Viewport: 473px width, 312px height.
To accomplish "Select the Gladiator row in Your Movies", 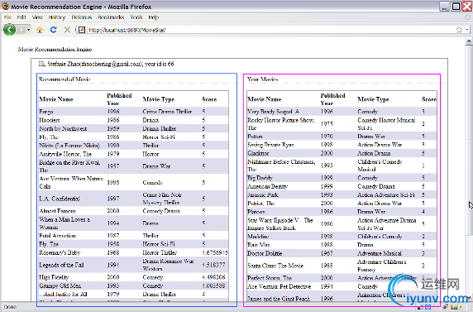I will pos(342,153).
